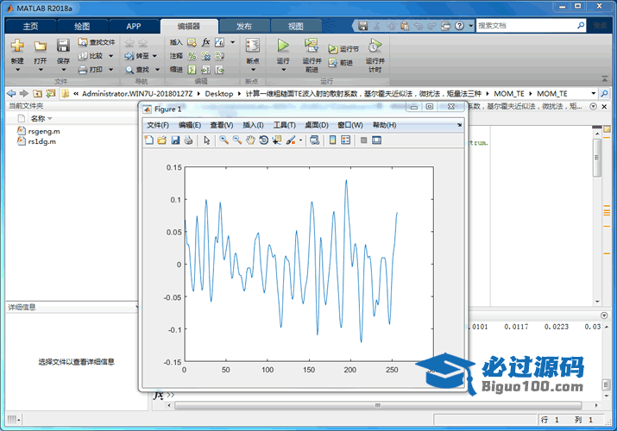Switch to the Home (主页) ribbon tab
Screen dimensions: 617x431
[31, 27]
